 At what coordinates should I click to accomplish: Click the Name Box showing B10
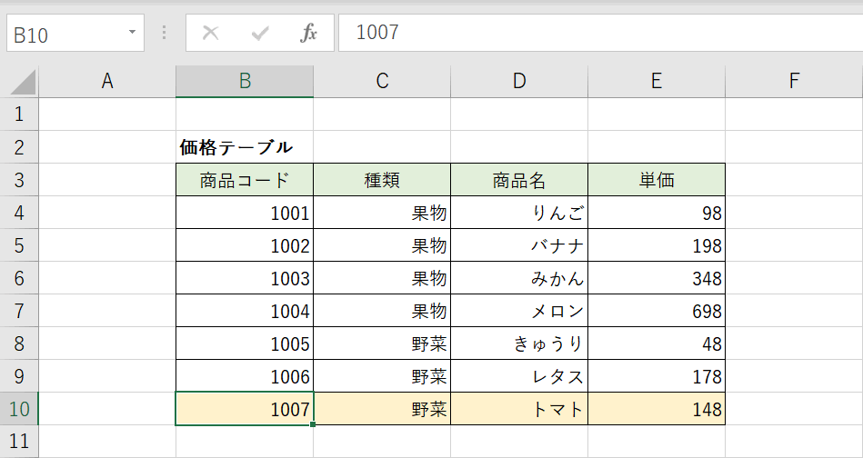tap(75, 33)
